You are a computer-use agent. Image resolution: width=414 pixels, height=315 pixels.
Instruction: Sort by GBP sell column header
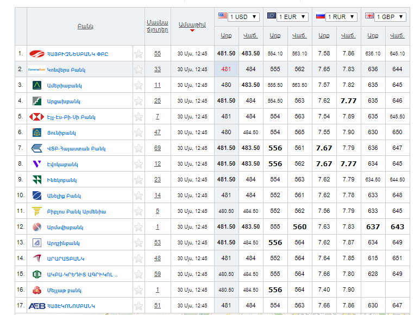tap(397, 35)
